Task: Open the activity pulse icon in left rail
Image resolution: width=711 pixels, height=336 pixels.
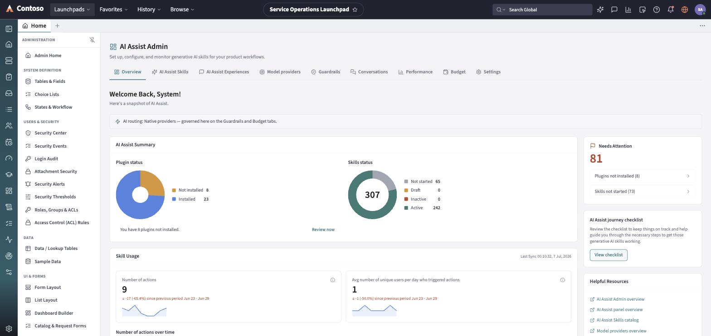Action: [x=9, y=240]
